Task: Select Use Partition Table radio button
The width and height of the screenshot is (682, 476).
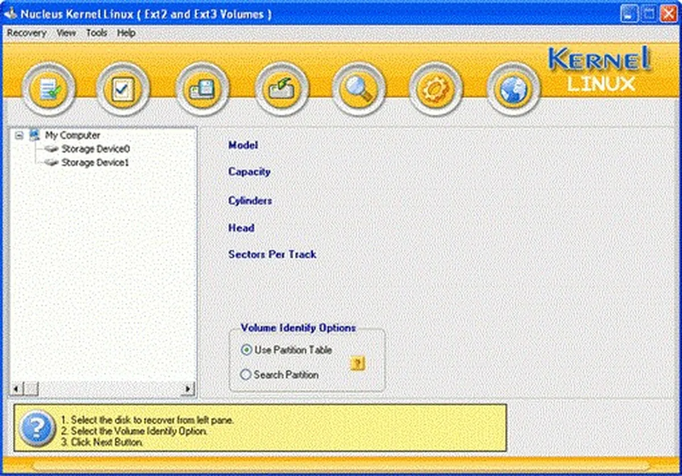Action: click(x=246, y=350)
